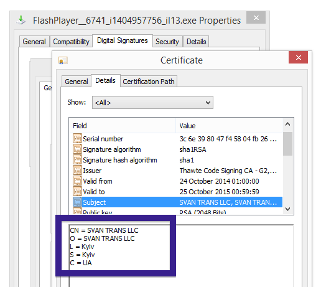This screenshot has height=287, width=321.
Task: Switch to the Certificate General tab
Action: 77,82
